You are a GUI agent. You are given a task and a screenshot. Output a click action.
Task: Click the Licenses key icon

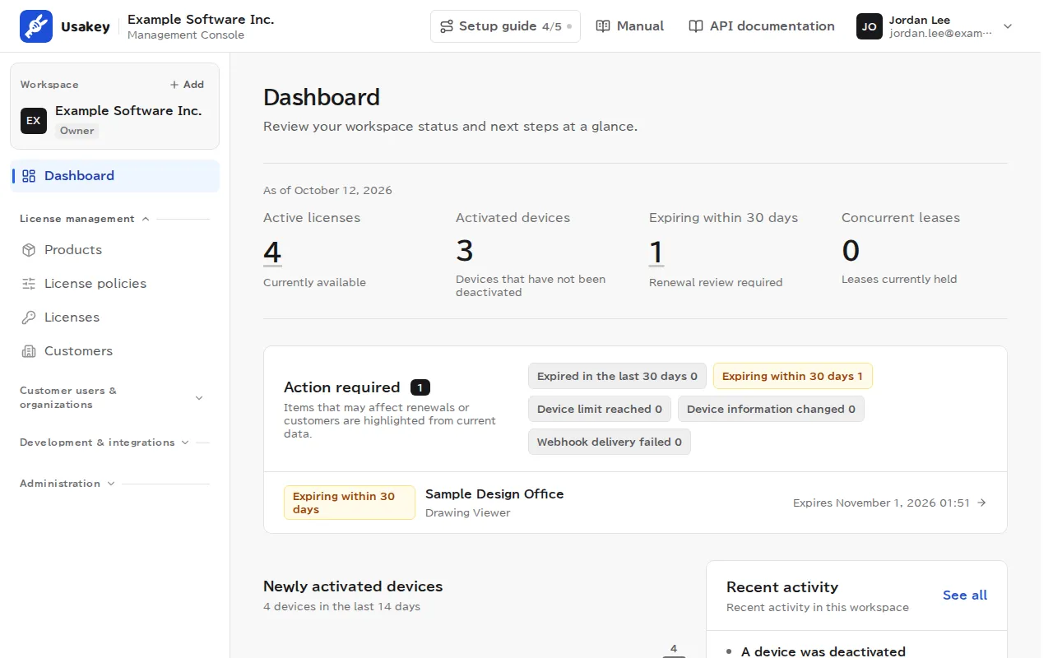click(x=29, y=317)
